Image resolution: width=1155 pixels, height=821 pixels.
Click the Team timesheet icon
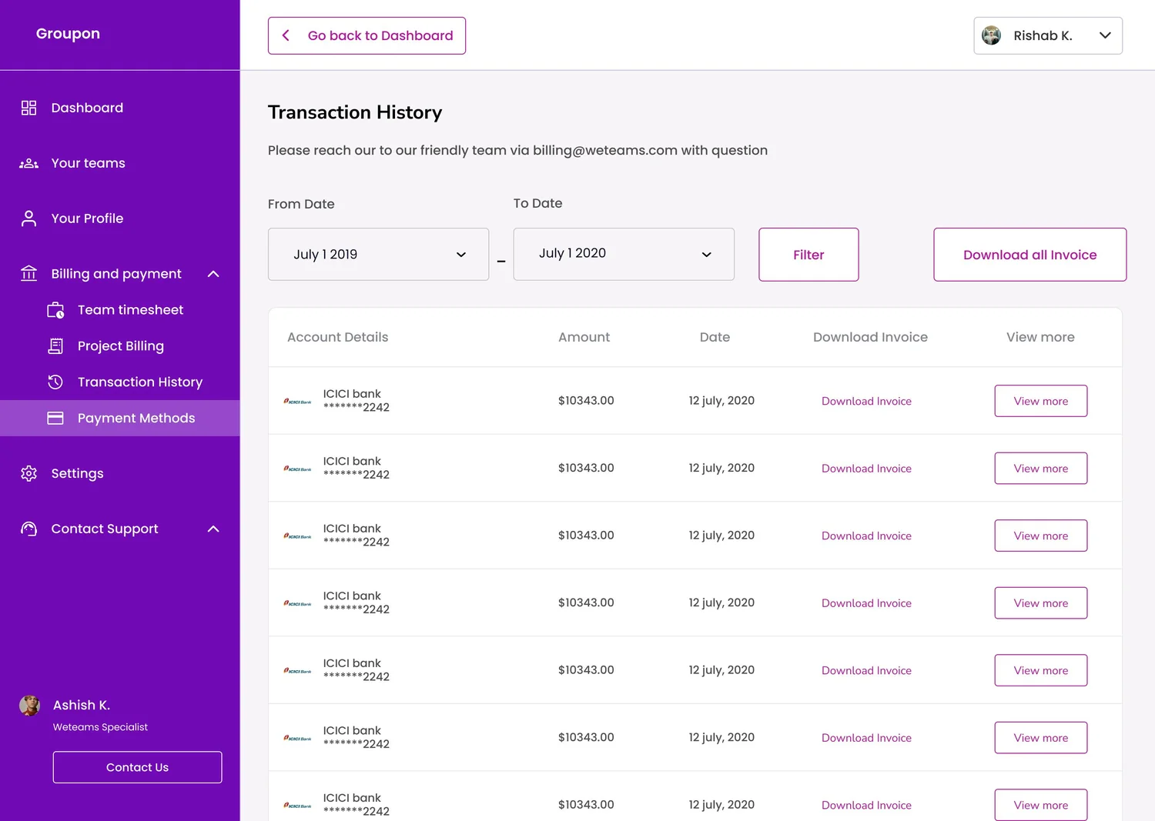point(55,310)
